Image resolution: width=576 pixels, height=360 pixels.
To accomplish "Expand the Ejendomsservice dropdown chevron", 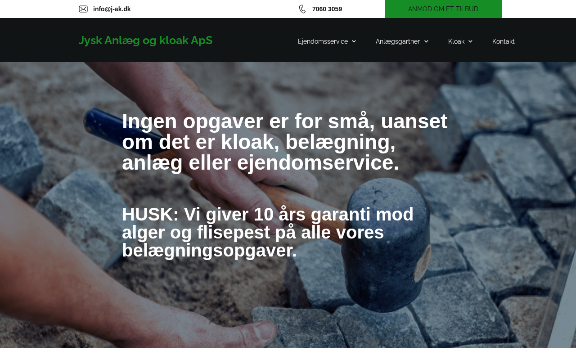I will click(354, 41).
